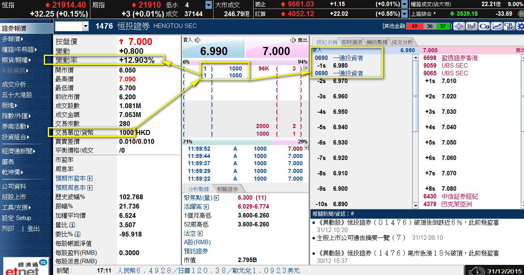Expand the 投資組合 menu

click(x=16, y=137)
